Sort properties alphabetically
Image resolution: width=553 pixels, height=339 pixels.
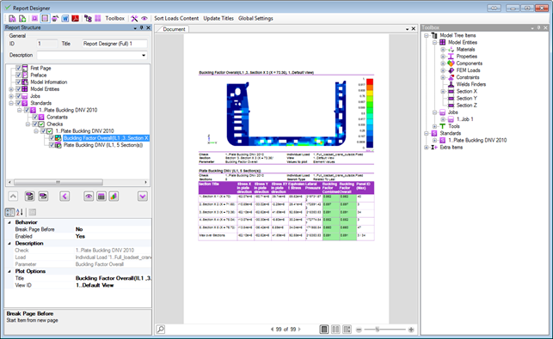pos(20,212)
